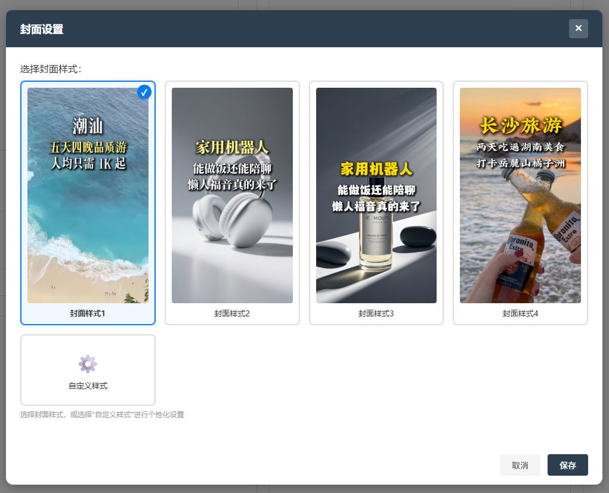Click the 封面样式4 label
Screen dimensions: 609x493
click(521, 313)
